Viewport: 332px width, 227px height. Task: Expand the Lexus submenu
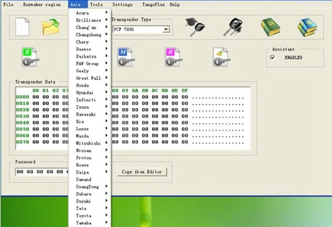(90, 128)
